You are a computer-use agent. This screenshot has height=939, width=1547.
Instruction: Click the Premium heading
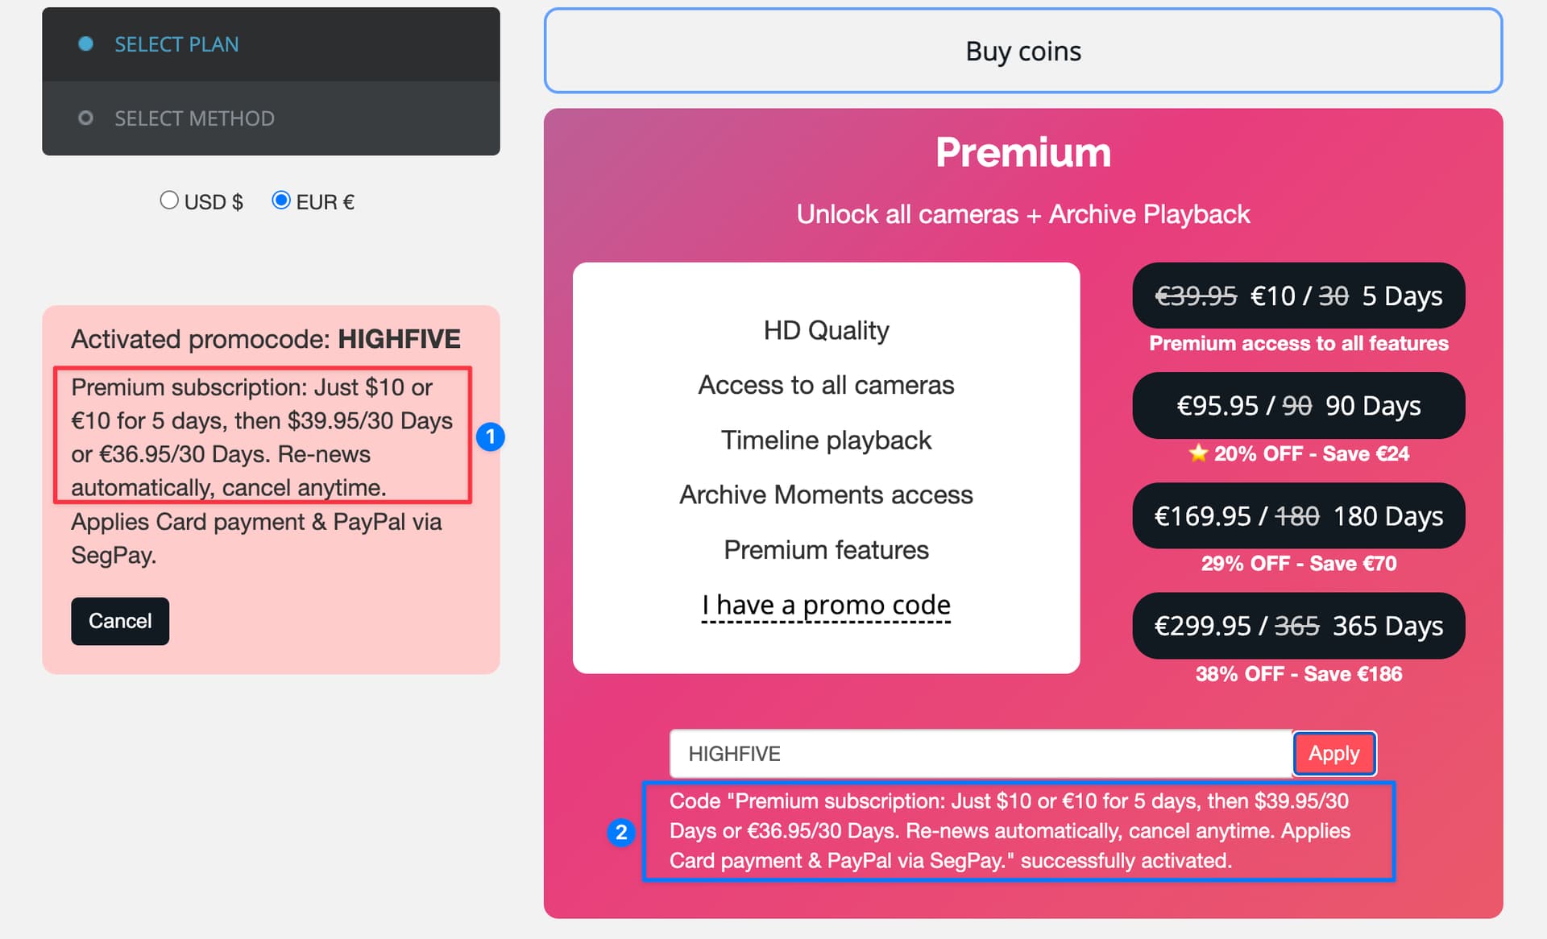1023,152
